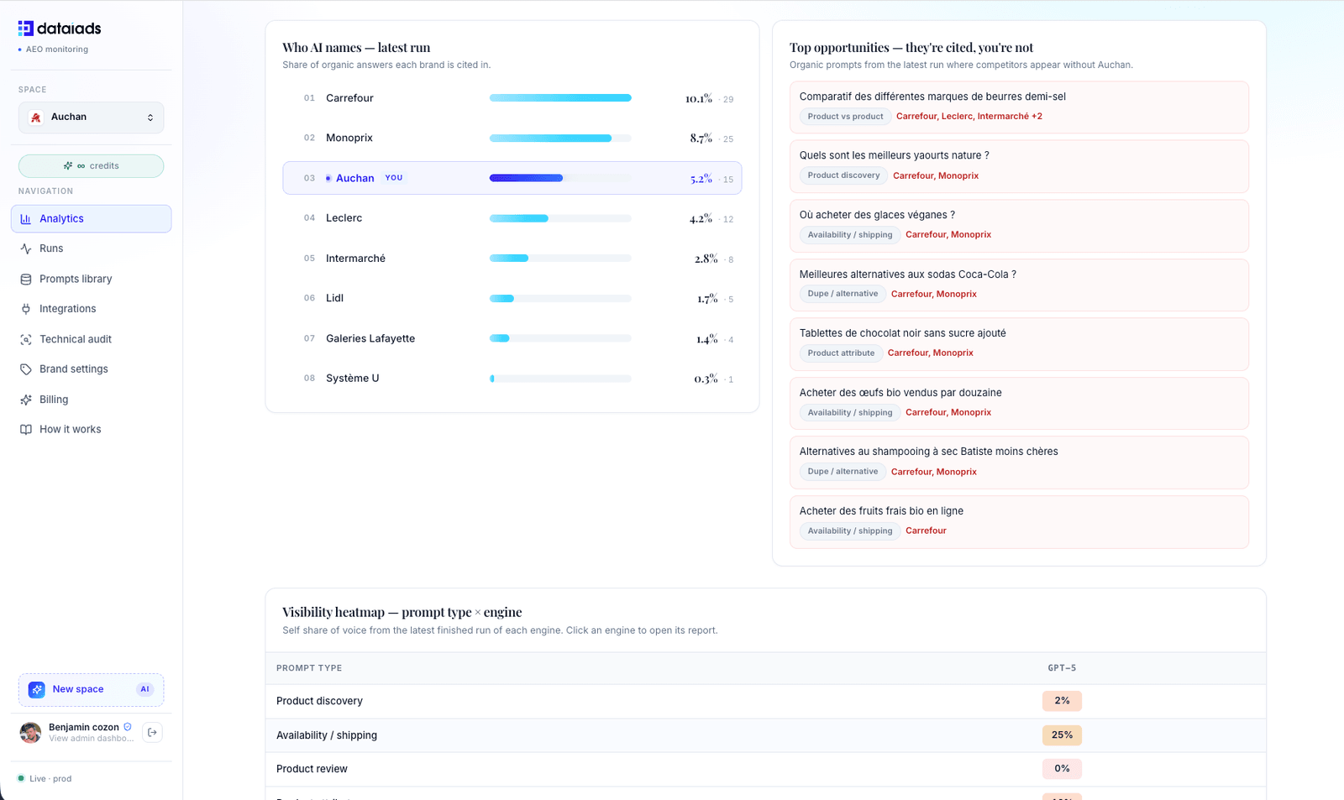Click the Auchan dark blue share bar
Screen dimensions: 1344x800
526,178
